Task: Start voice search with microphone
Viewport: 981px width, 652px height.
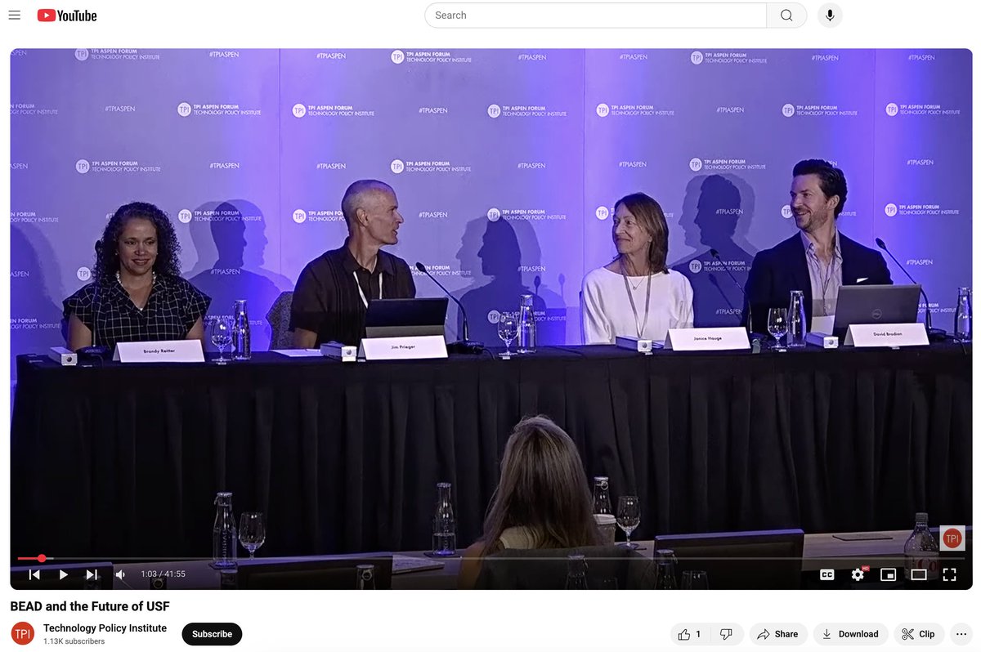Action: pyautogui.click(x=830, y=16)
